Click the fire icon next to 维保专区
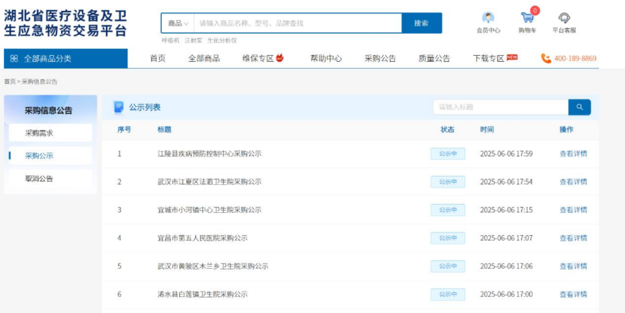The height and width of the screenshot is (313, 625). tap(280, 58)
